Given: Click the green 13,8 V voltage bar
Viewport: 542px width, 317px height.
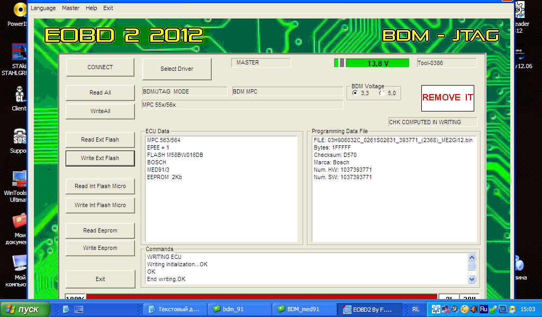Looking at the screenshot, I should 377,63.
